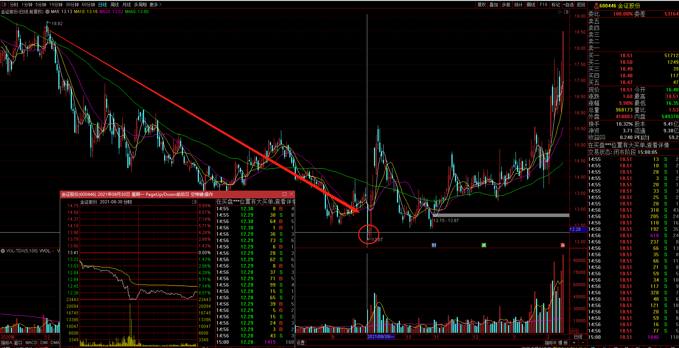Click the 复权 toolbar button
This screenshot has width=679, height=348.
tap(482, 5)
